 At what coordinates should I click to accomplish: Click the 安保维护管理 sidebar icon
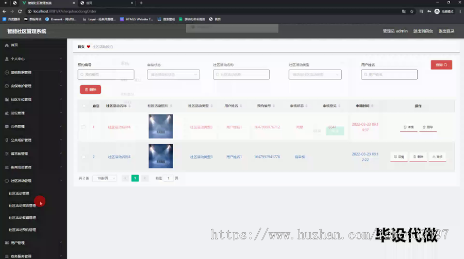7,86
